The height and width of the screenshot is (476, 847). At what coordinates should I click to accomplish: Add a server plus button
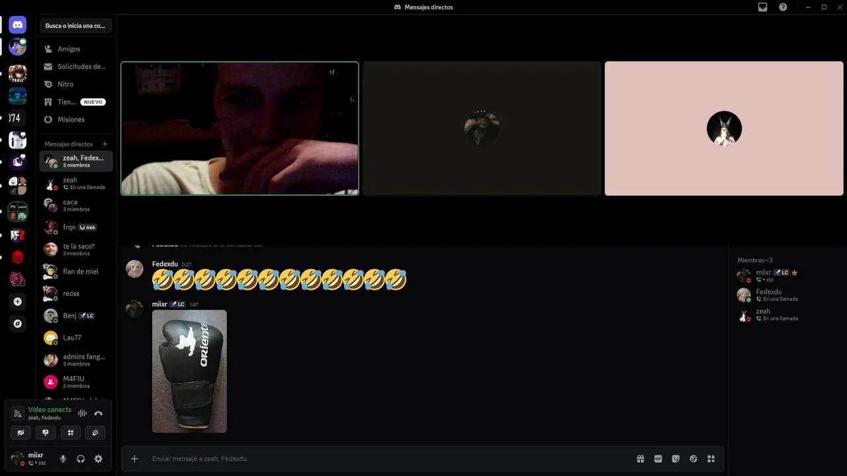point(18,301)
